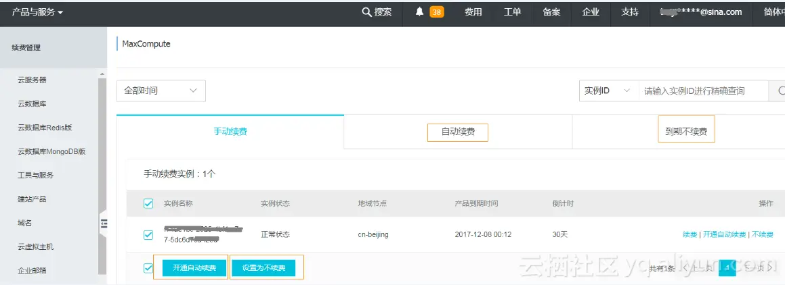Open the 费用 menu in the top bar

[473, 12]
